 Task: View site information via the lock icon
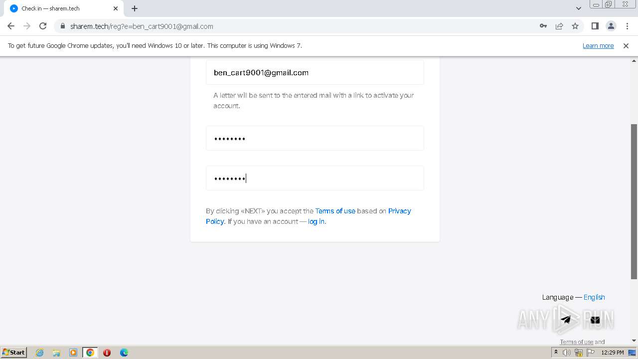coord(63,26)
